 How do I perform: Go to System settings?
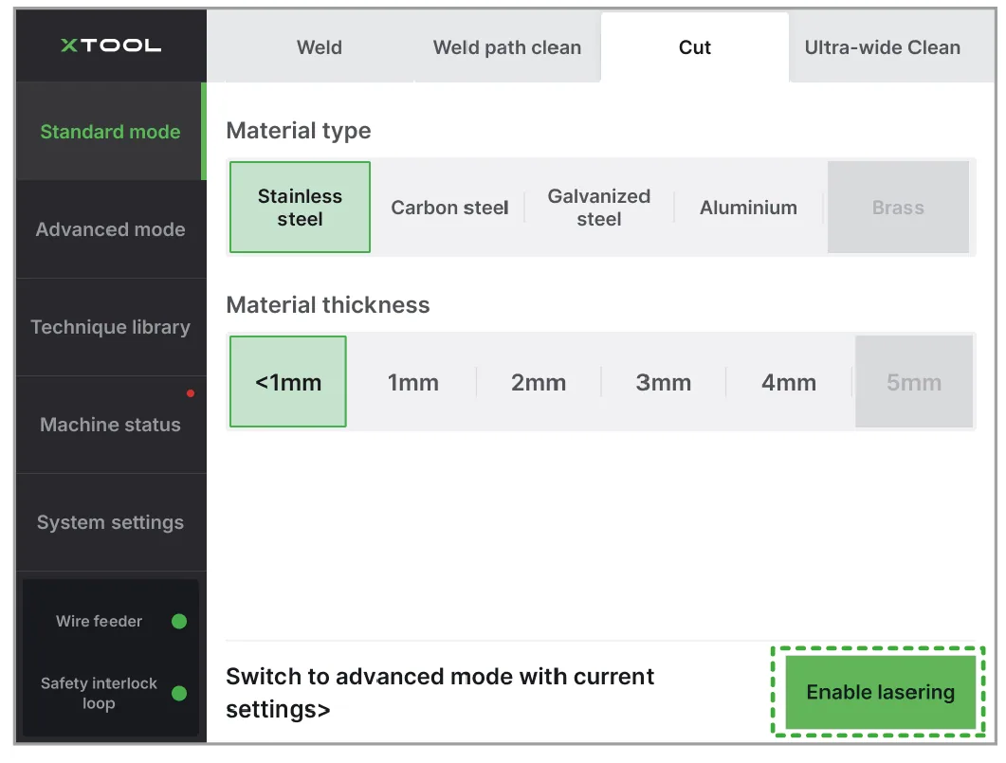pos(110,522)
